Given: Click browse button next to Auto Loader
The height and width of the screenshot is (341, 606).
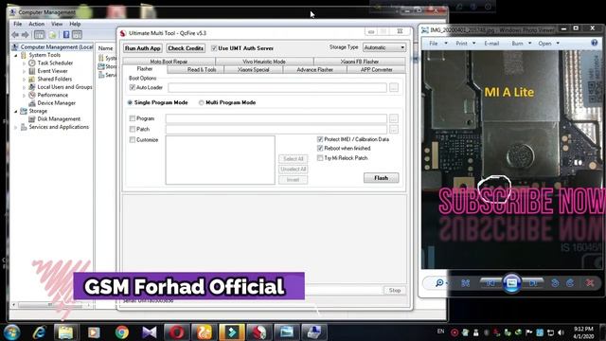Looking at the screenshot, I should [x=394, y=88].
